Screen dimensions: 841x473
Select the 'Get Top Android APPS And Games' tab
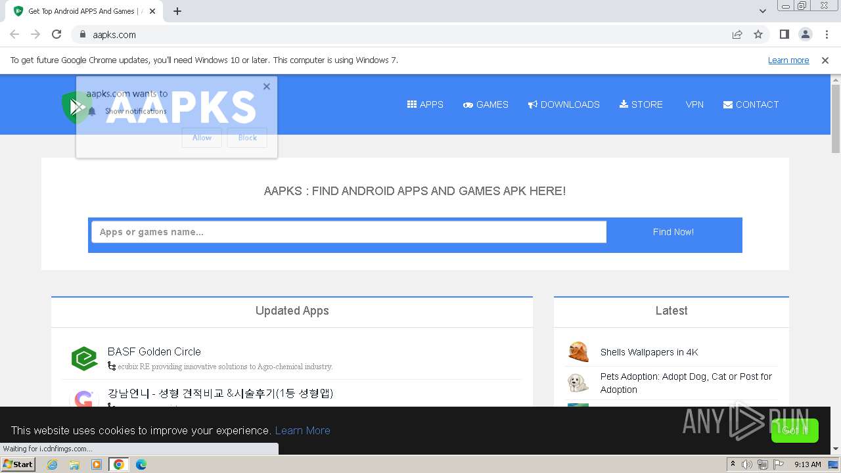click(x=85, y=11)
